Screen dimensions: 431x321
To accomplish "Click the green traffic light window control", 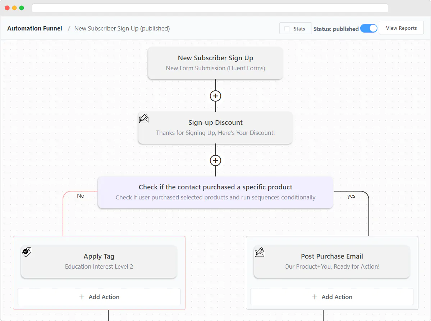I will pyautogui.click(x=22, y=8).
